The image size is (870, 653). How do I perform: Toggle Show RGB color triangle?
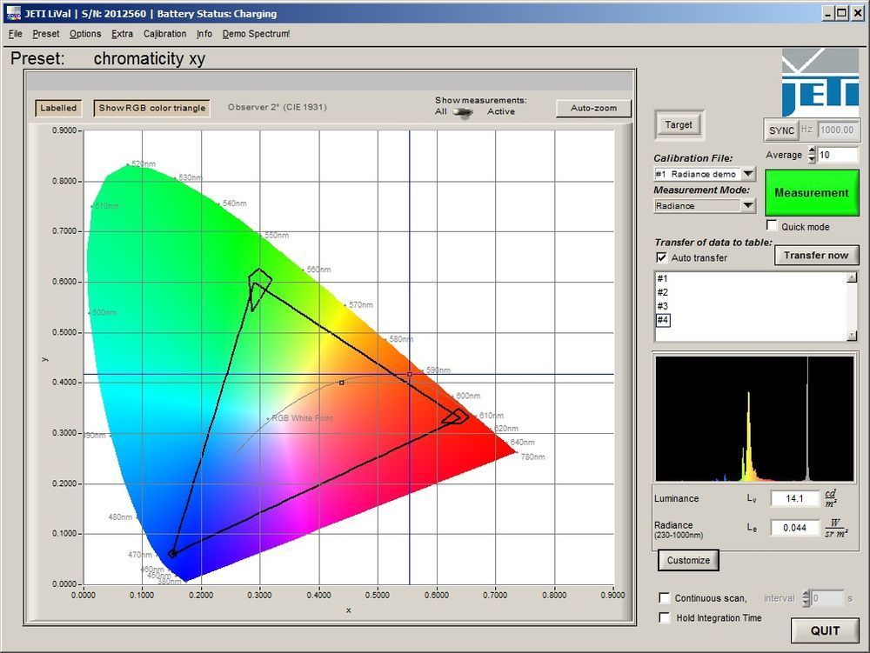pos(152,109)
